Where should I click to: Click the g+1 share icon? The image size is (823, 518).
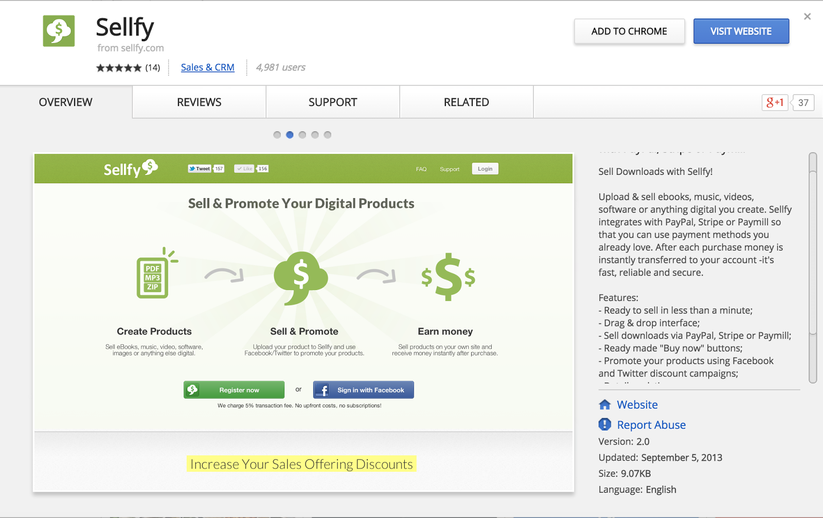tap(775, 102)
